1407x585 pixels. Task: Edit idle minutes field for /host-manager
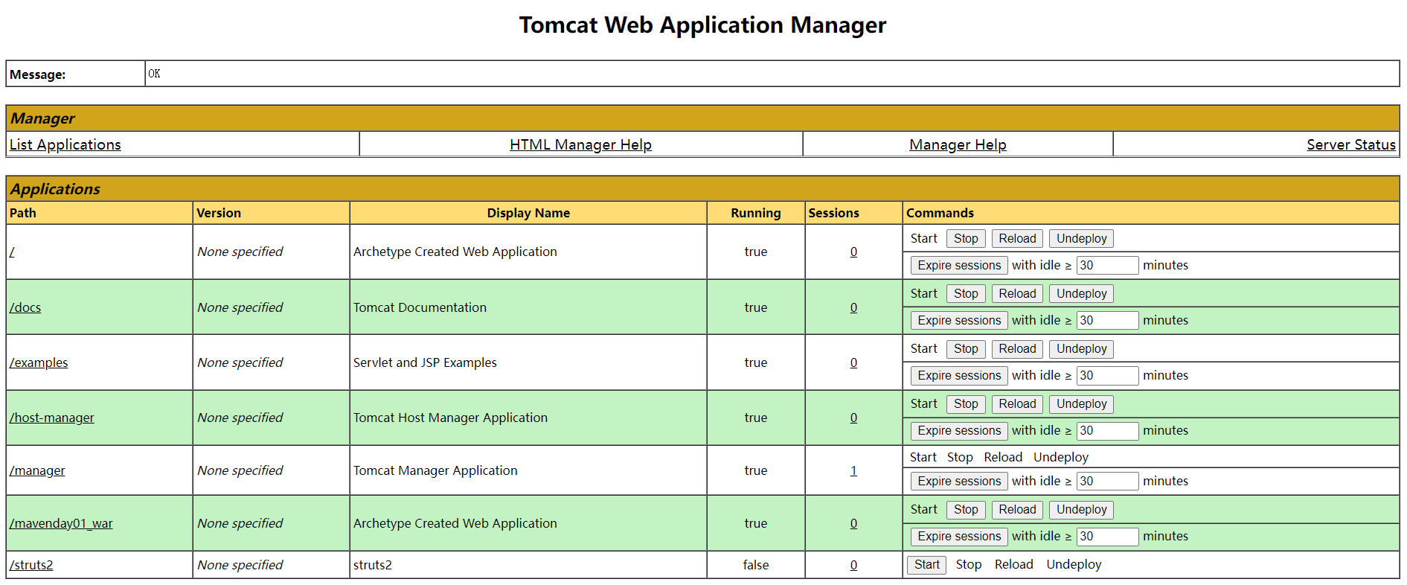coord(1107,430)
